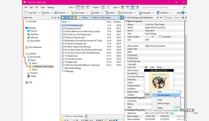Image resolution: width=209 pixels, height=121 pixels.
Task: Open the View dropdown
Action: [72, 7]
